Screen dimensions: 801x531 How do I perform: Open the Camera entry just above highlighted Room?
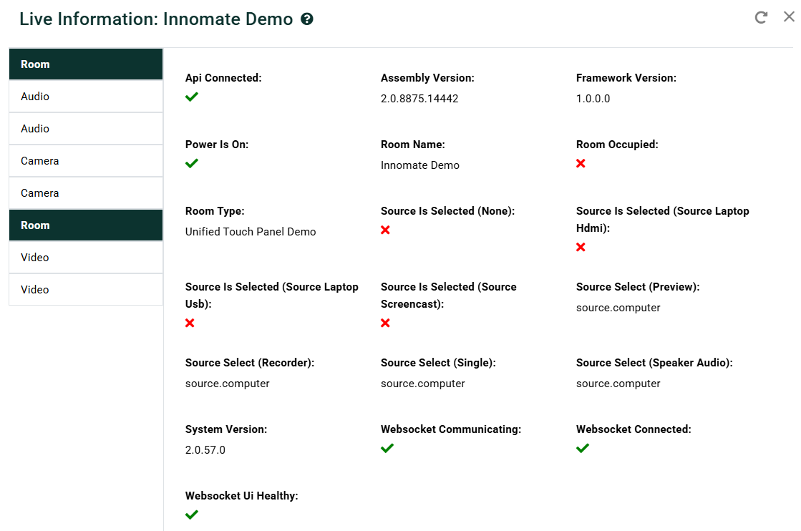coord(86,193)
